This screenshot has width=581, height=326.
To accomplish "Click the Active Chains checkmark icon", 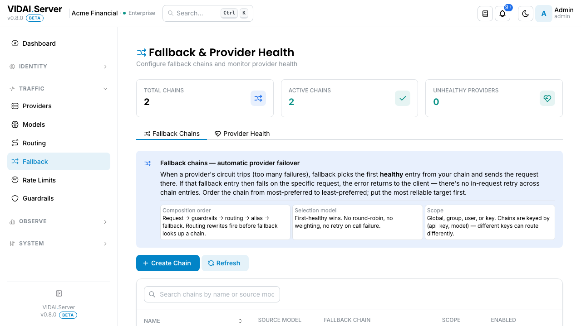I will (403, 98).
